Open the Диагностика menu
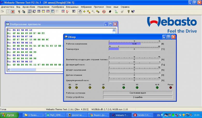Screen dimensions: 202x118 point(8,7)
